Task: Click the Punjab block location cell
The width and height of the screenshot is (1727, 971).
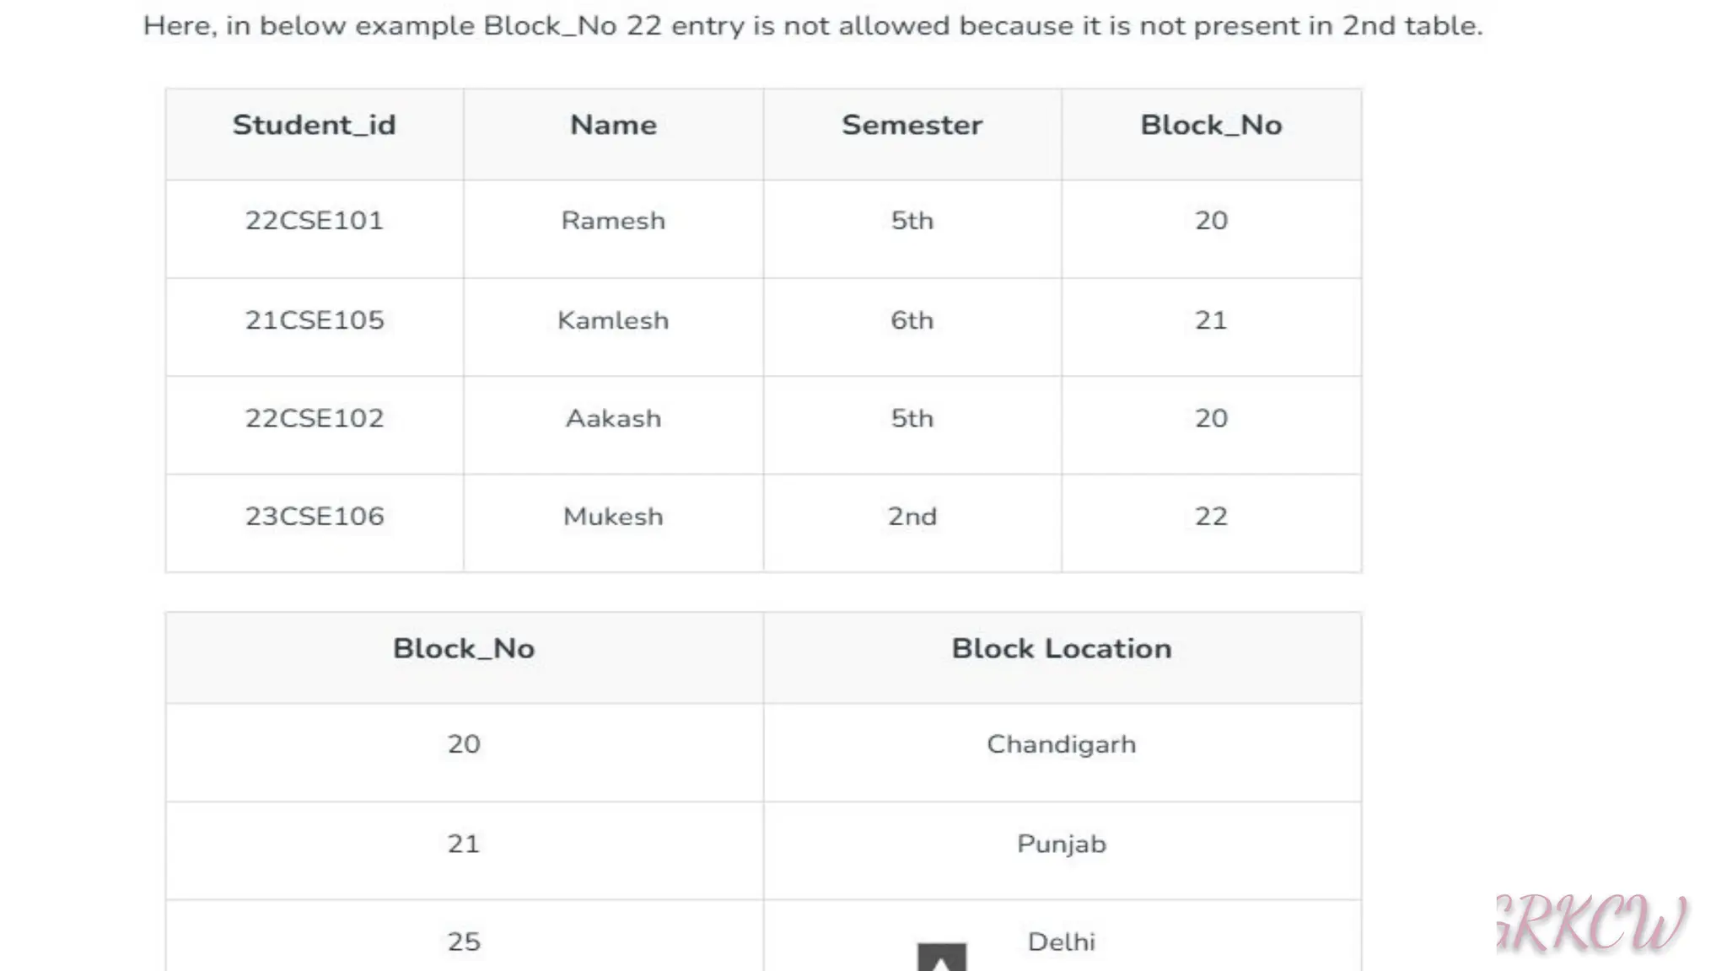Action: tap(1061, 844)
